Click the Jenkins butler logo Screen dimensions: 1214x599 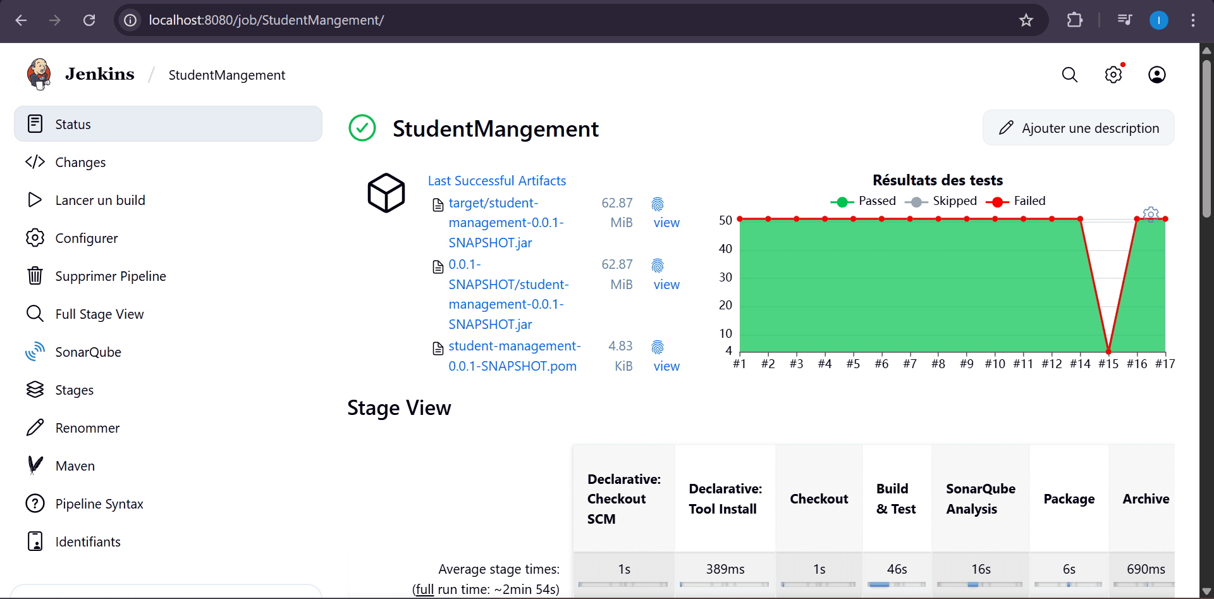point(39,74)
